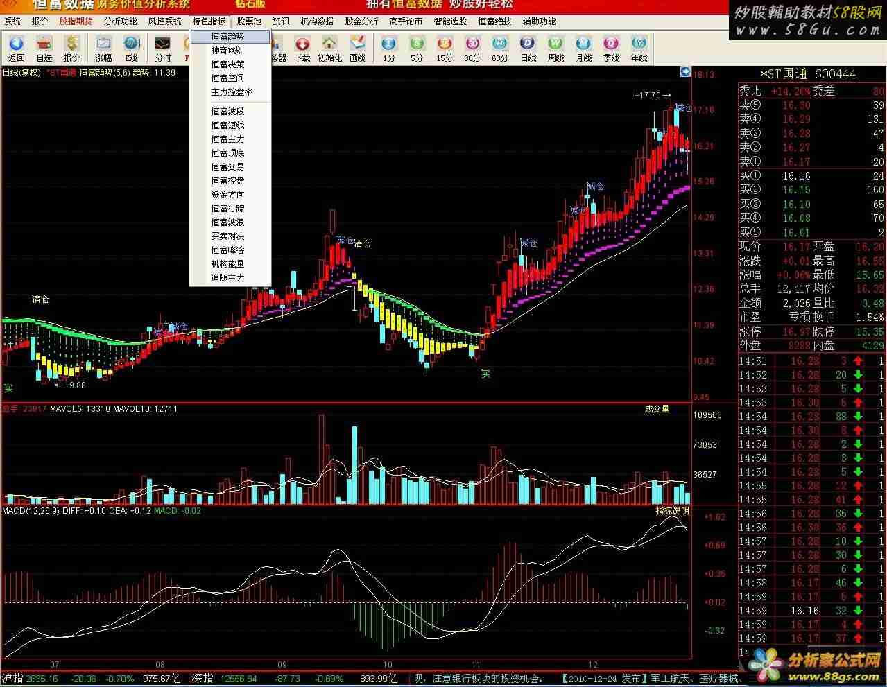Choose 恒富顶底 from the dropdown menu

[x=230, y=153]
